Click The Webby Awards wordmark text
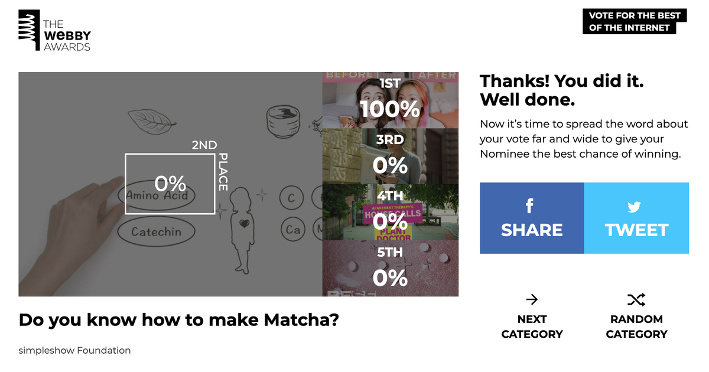 pyautogui.click(x=67, y=35)
